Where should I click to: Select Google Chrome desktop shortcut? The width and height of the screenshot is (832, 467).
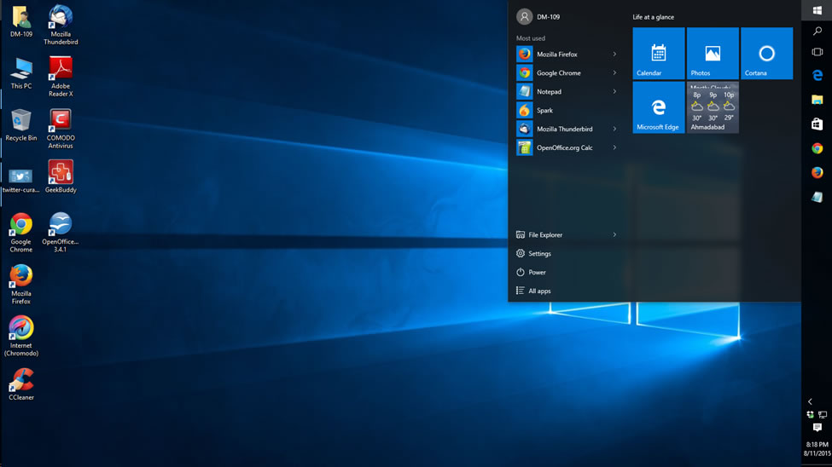21,232
